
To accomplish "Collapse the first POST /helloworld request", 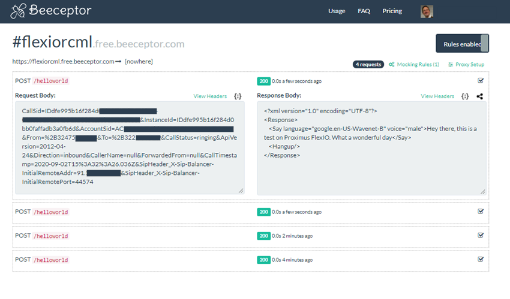I will point(41,81).
